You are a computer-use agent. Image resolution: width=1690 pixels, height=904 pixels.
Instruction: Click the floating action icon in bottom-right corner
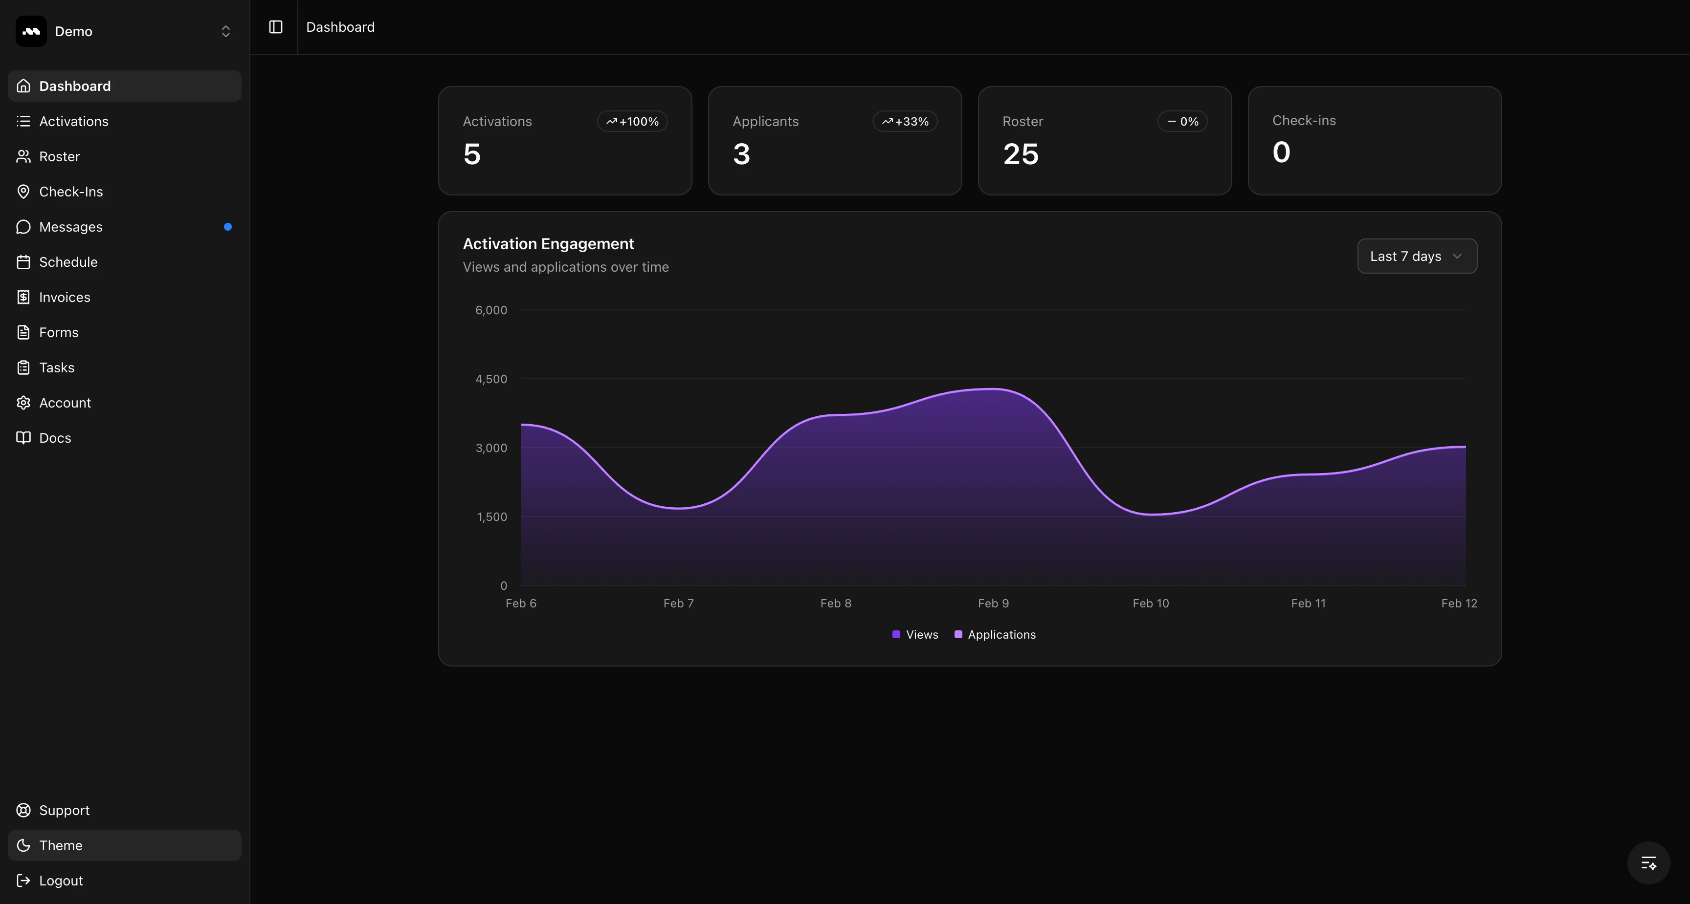click(1648, 862)
